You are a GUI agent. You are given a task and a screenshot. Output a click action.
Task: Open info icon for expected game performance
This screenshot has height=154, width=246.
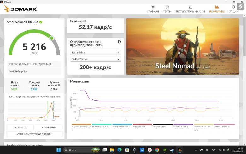click(x=119, y=42)
